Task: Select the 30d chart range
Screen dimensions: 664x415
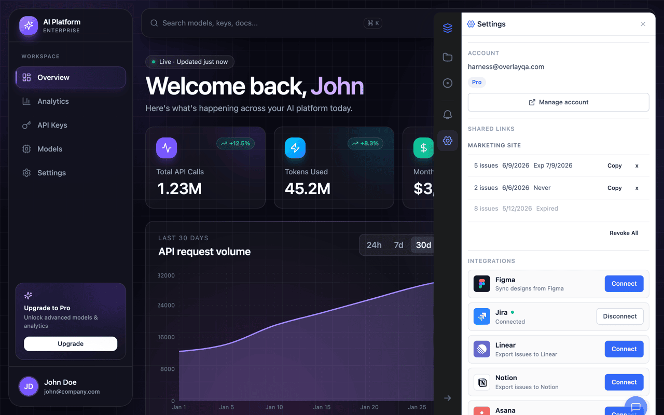Action: (x=423, y=245)
